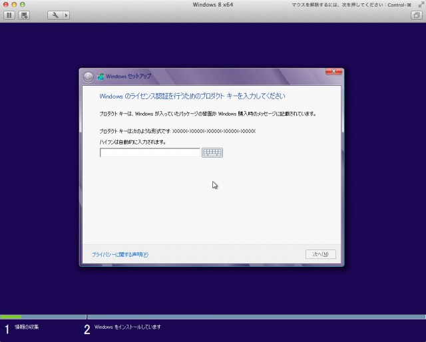Click the installation progress bar

tap(213, 317)
